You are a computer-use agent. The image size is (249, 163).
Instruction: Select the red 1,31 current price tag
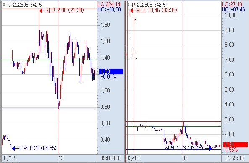236,145
